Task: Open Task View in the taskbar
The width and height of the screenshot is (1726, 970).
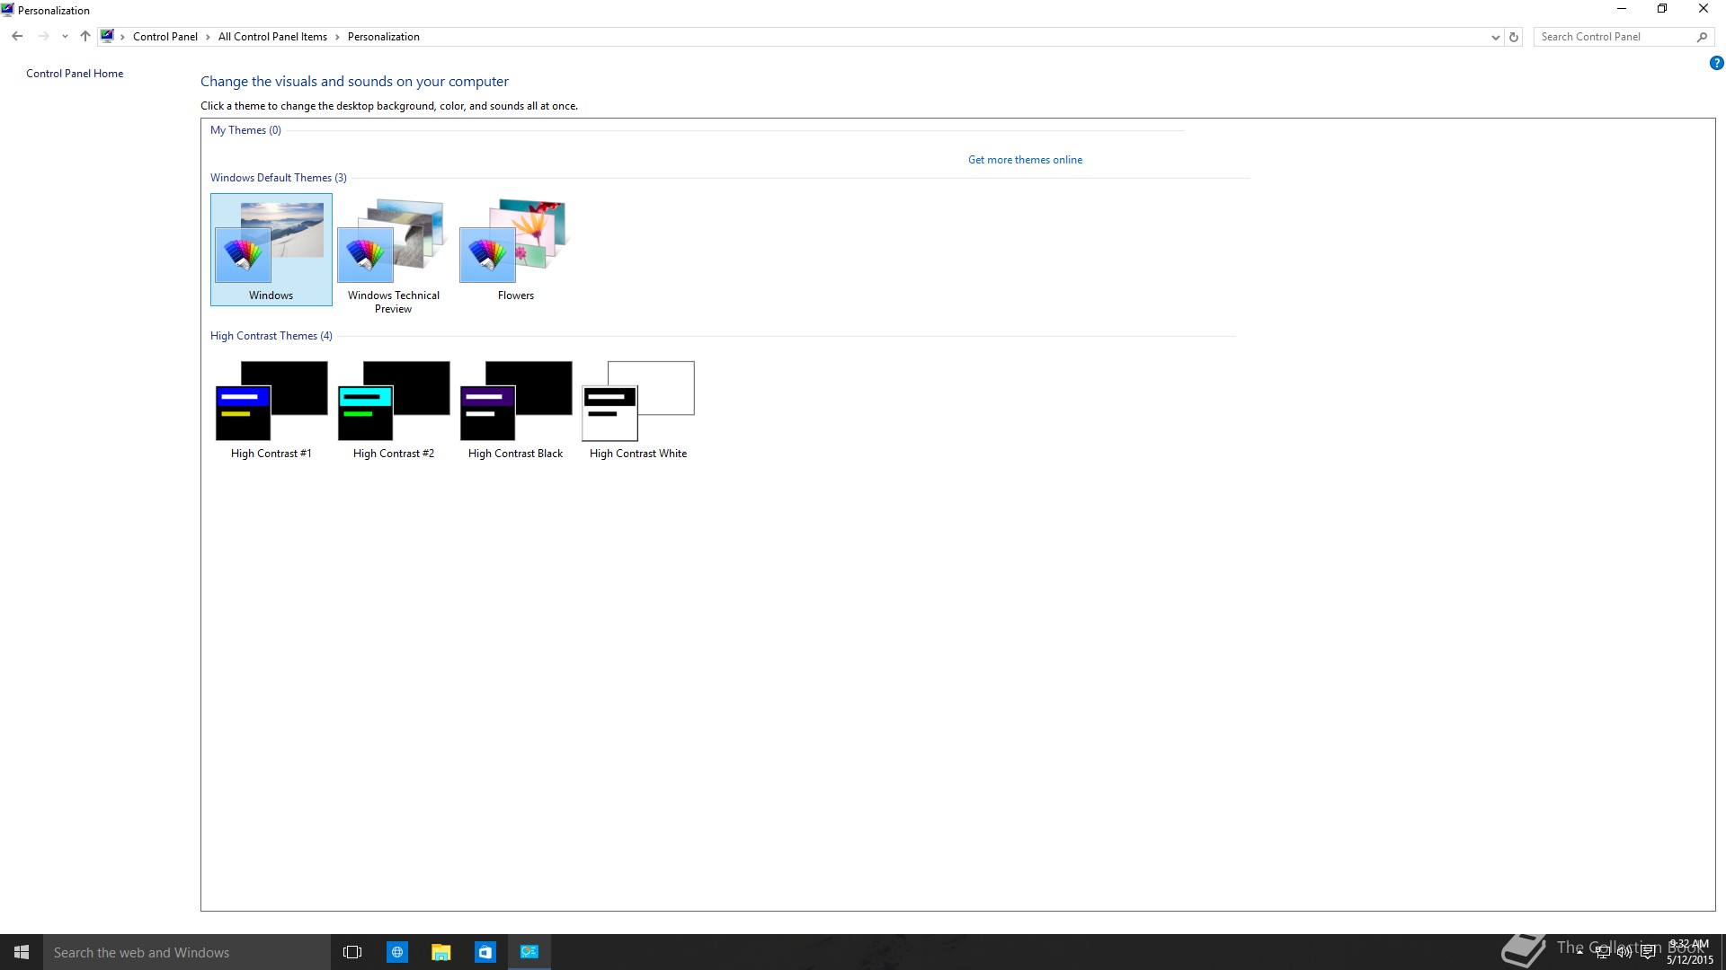Action: (x=352, y=952)
